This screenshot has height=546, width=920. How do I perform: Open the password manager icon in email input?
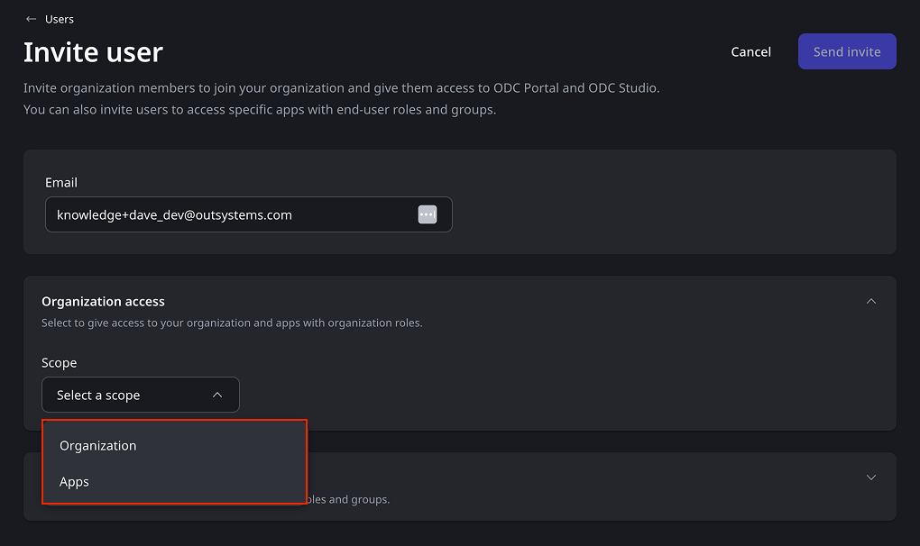(427, 214)
